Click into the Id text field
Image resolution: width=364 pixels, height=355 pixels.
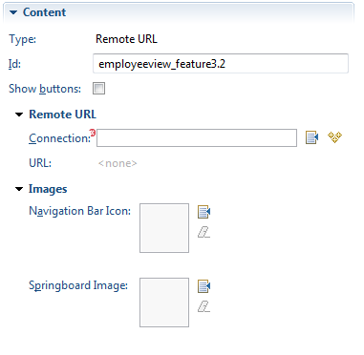click(221, 64)
